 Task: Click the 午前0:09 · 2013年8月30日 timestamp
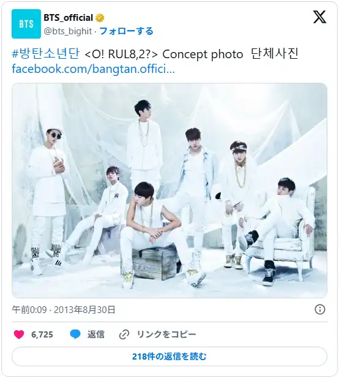pyautogui.click(x=64, y=309)
